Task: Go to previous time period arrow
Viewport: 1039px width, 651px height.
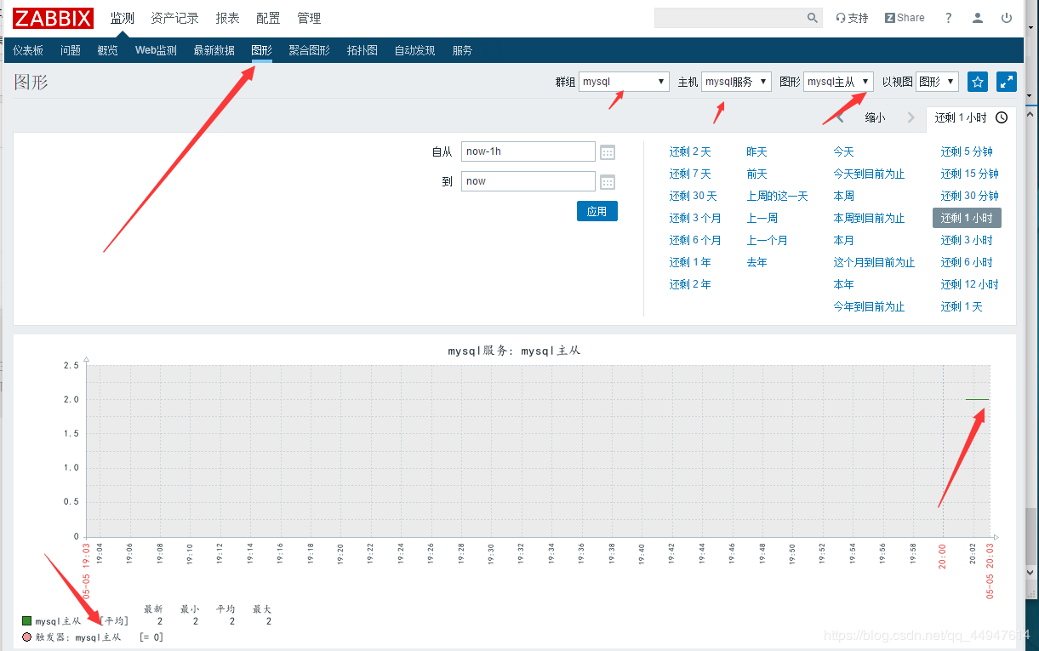Action: (841, 117)
